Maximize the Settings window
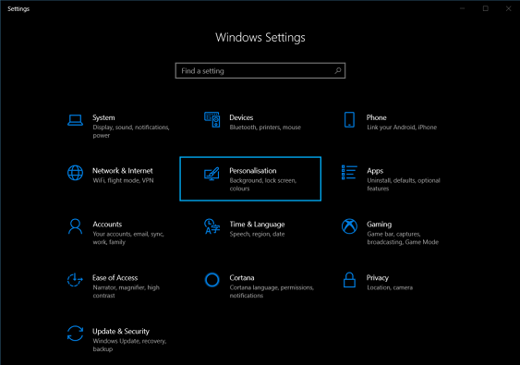520x365 pixels. (x=486, y=8)
